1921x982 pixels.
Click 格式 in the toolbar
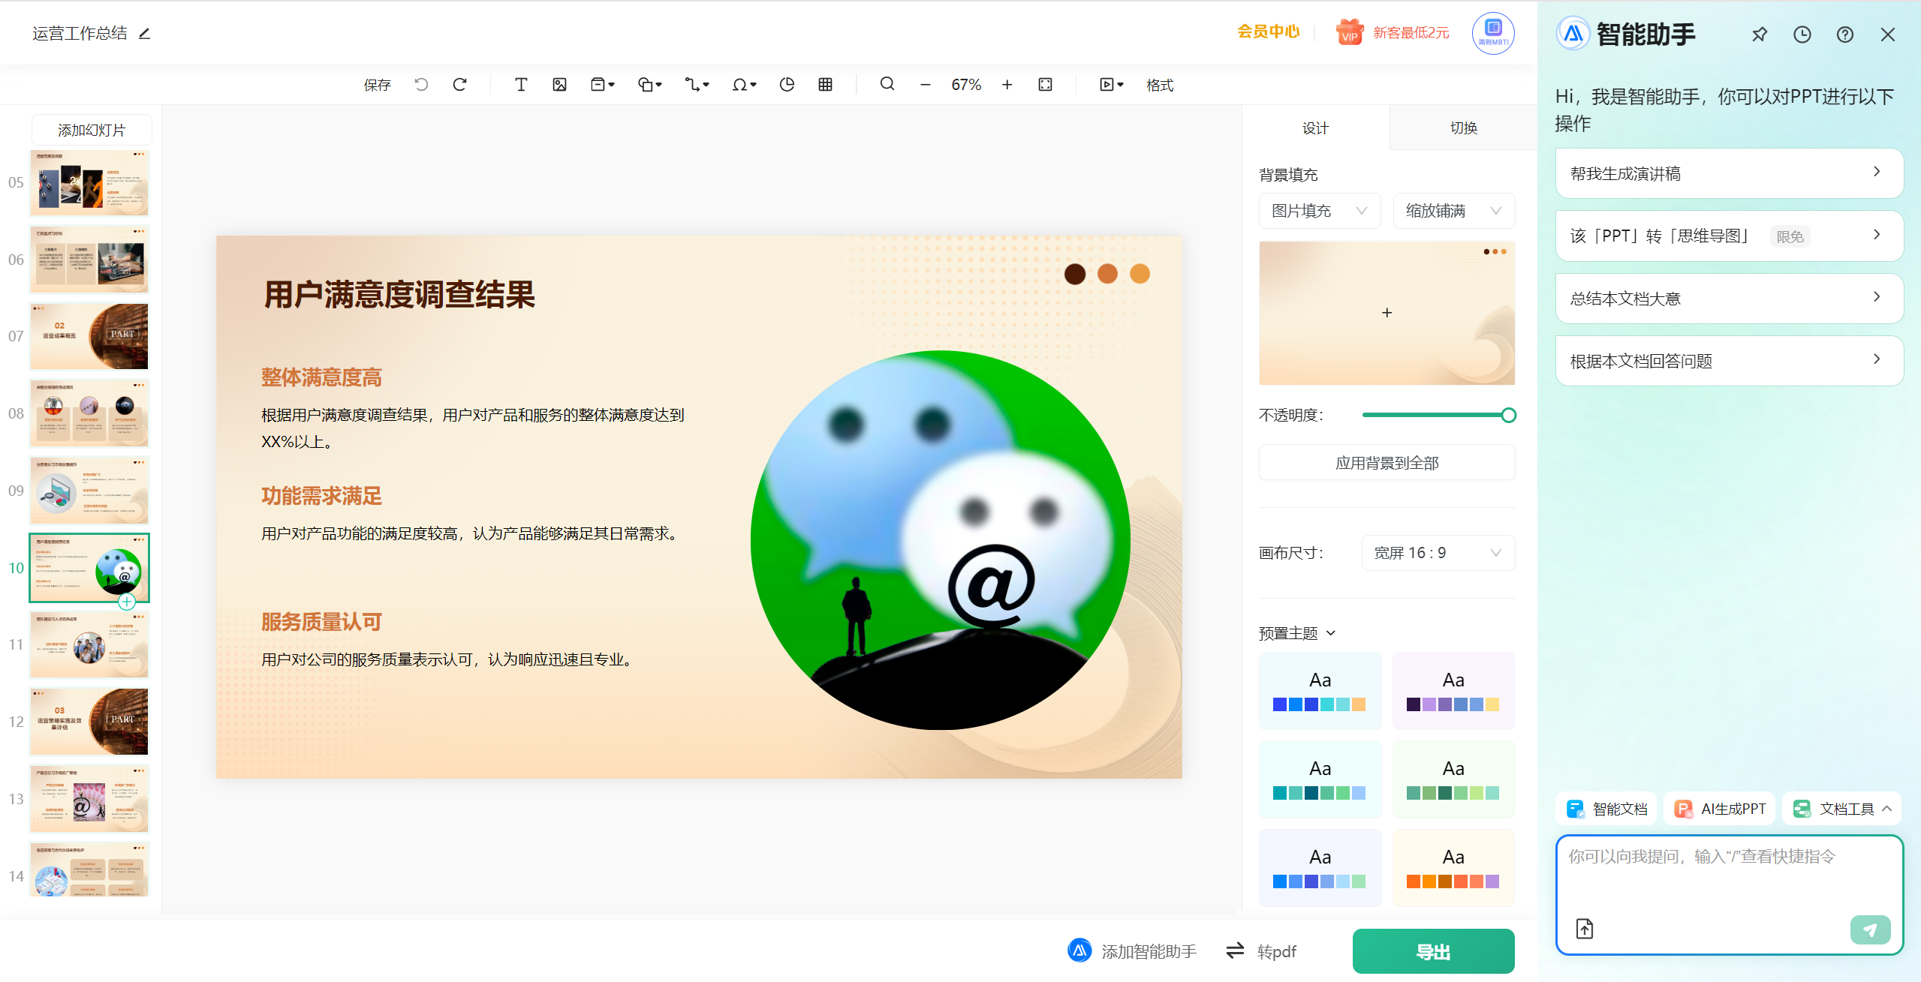1160,85
